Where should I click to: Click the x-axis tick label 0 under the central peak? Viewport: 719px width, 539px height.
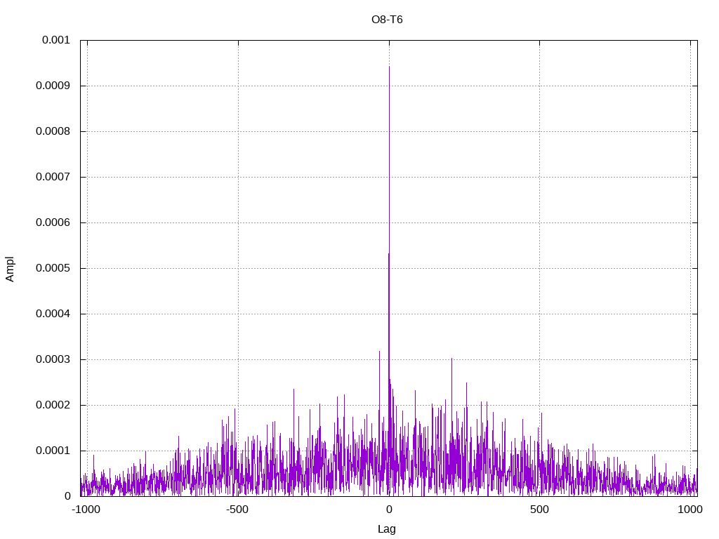[389, 510]
